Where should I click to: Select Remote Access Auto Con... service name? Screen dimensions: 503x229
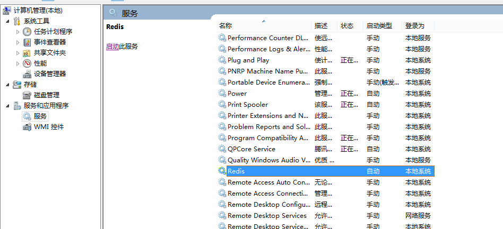[x=269, y=182]
